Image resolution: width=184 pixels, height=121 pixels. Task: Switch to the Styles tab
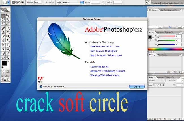(x=168, y=33)
